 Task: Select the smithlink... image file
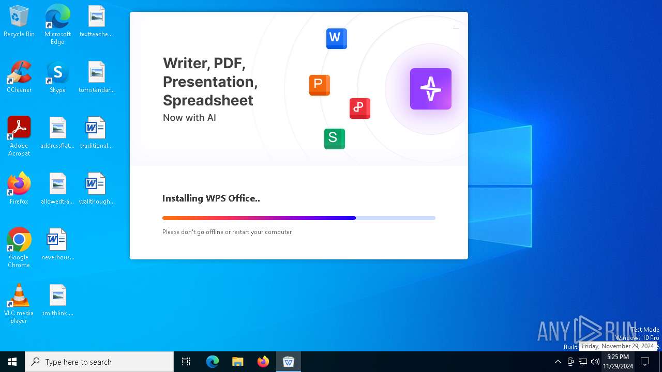click(x=57, y=301)
